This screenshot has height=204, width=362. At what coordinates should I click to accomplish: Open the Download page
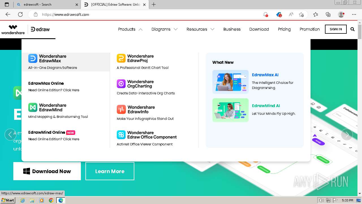(259, 29)
